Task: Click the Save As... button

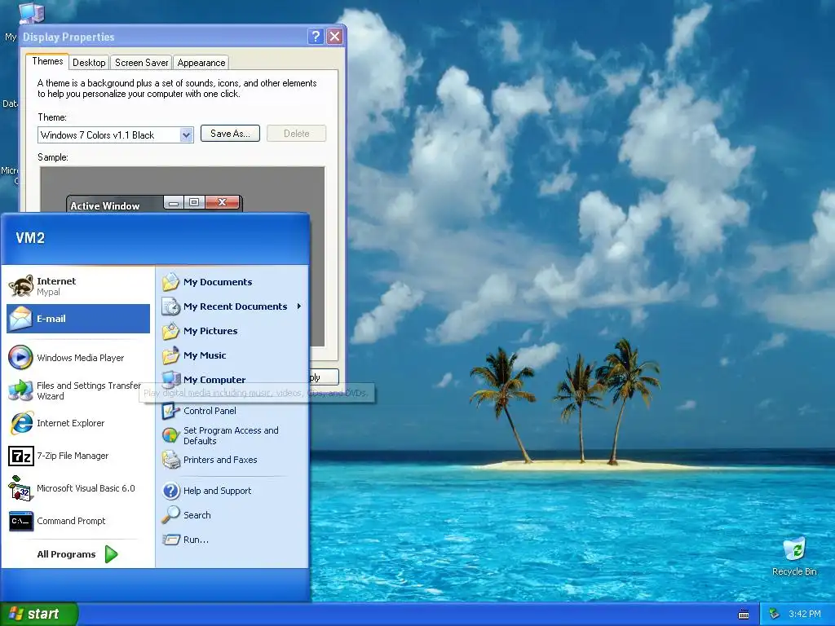Action: pyautogui.click(x=230, y=134)
